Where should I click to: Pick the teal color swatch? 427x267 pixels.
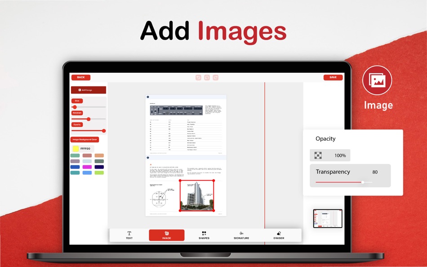point(75,173)
